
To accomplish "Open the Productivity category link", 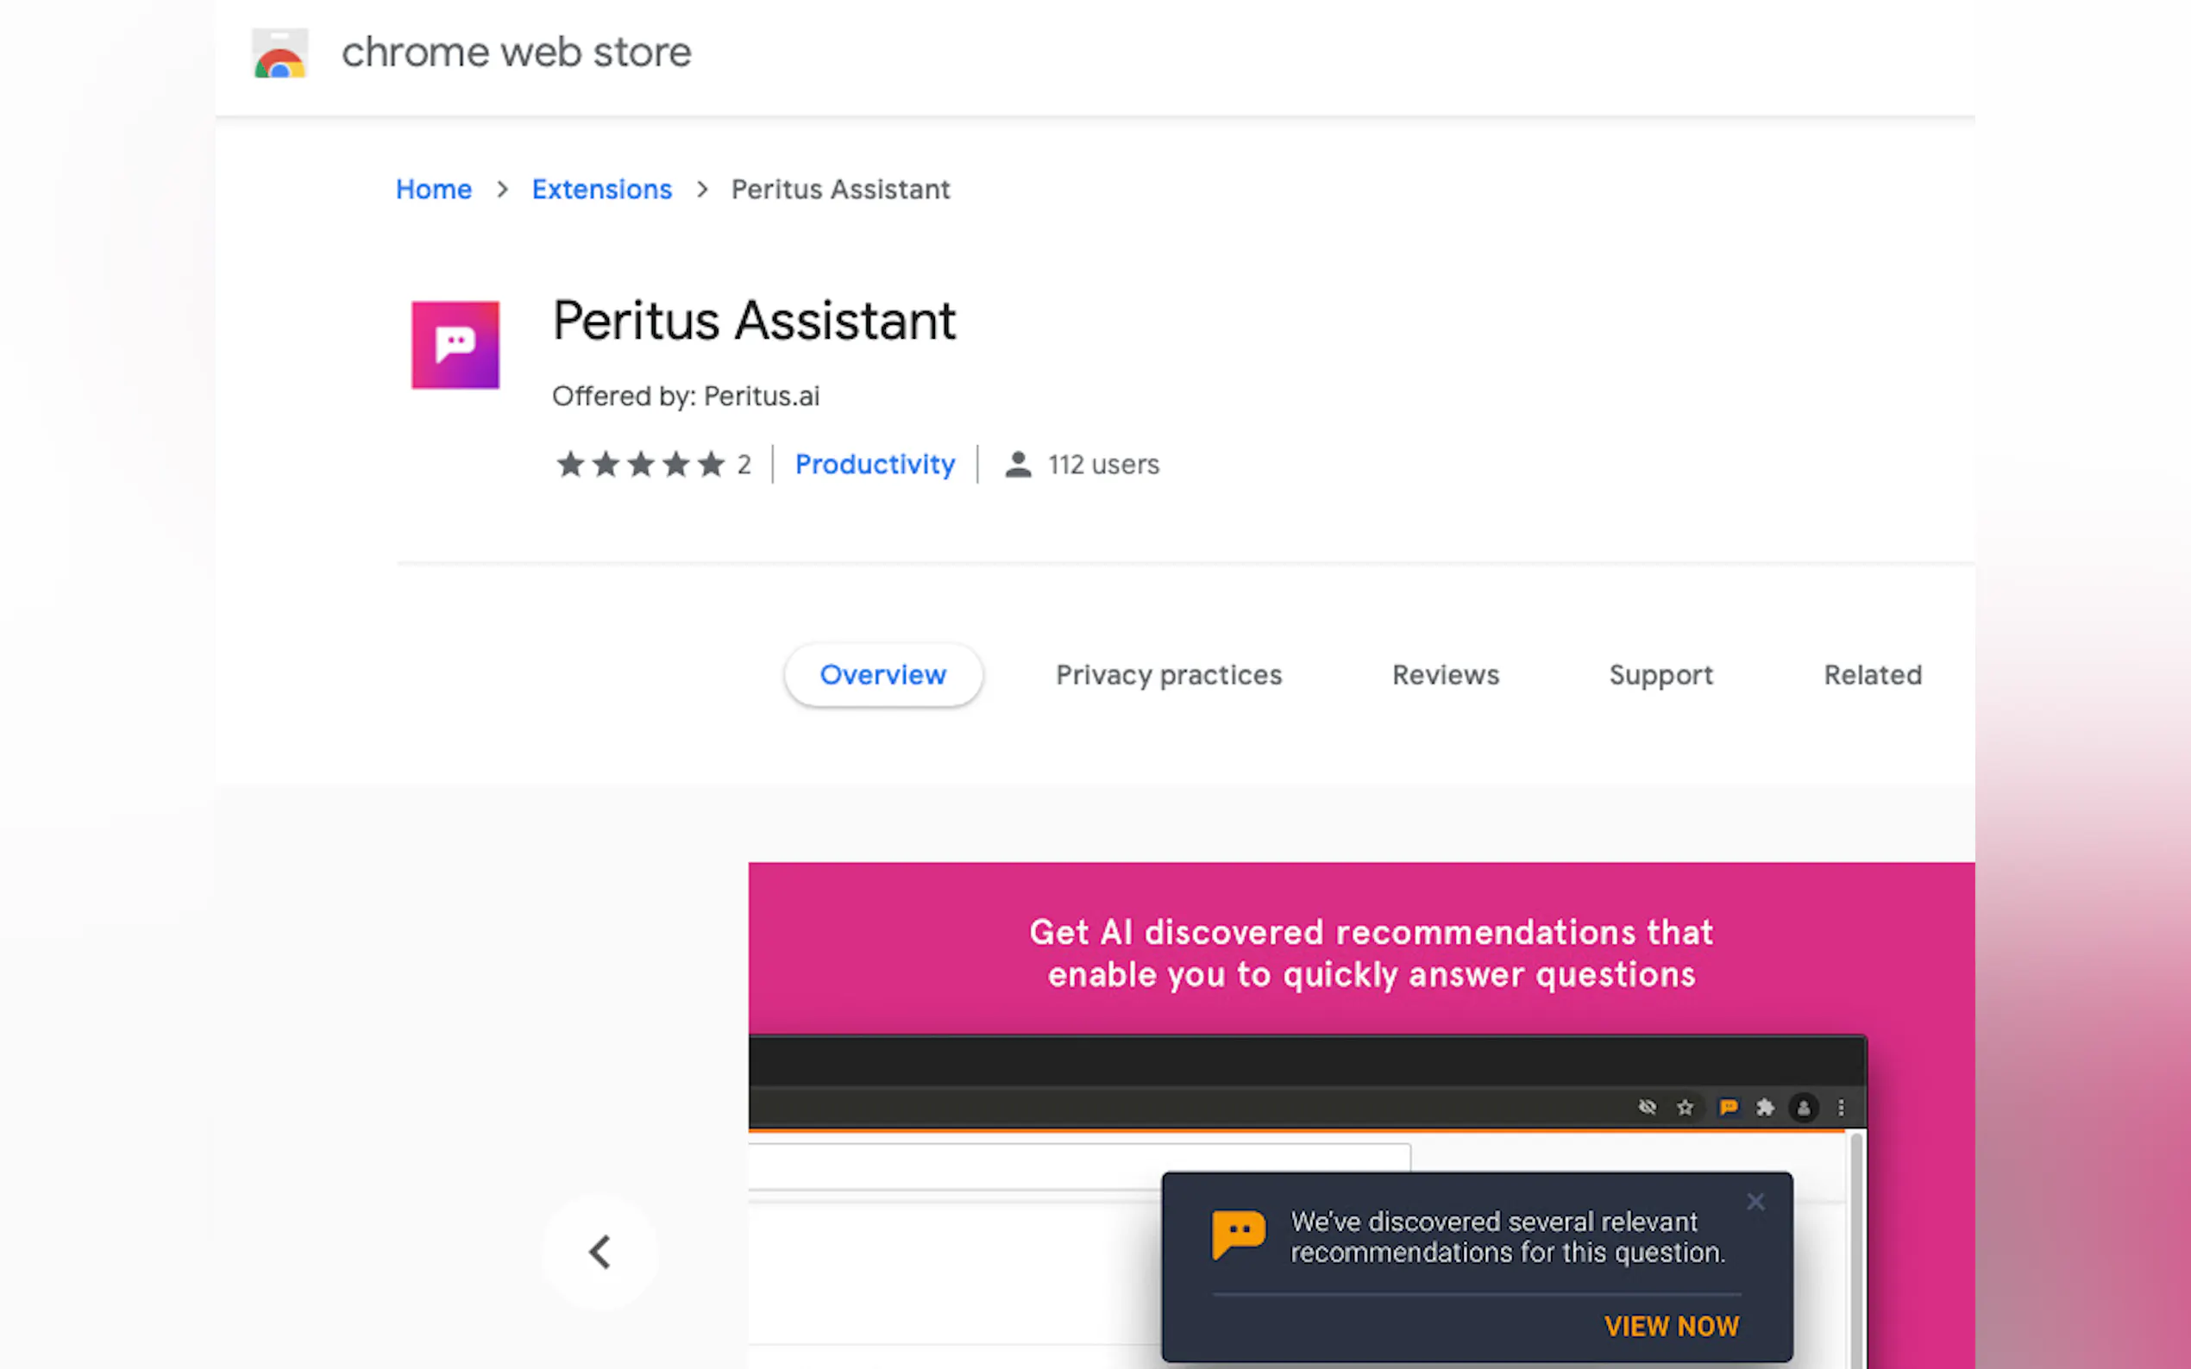I will [x=874, y=465].
